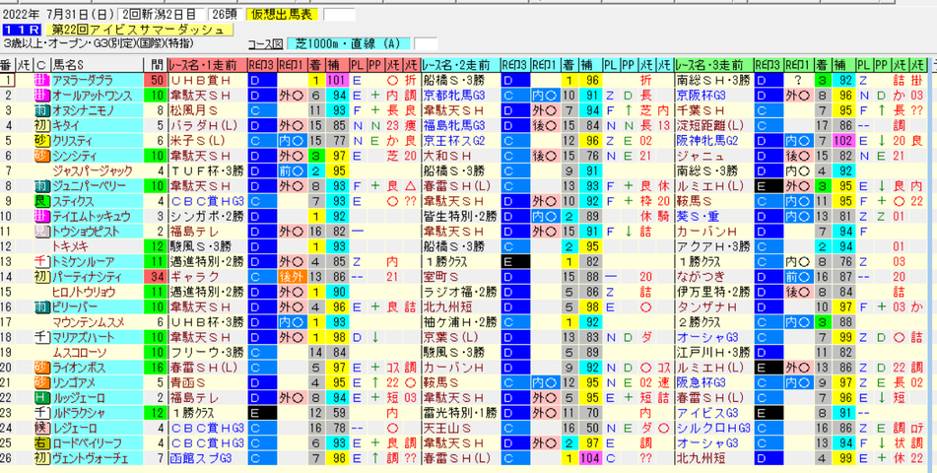Click the 間 column header
The width and height of the screenshot is (937, 473).
(x=156, y=65)
